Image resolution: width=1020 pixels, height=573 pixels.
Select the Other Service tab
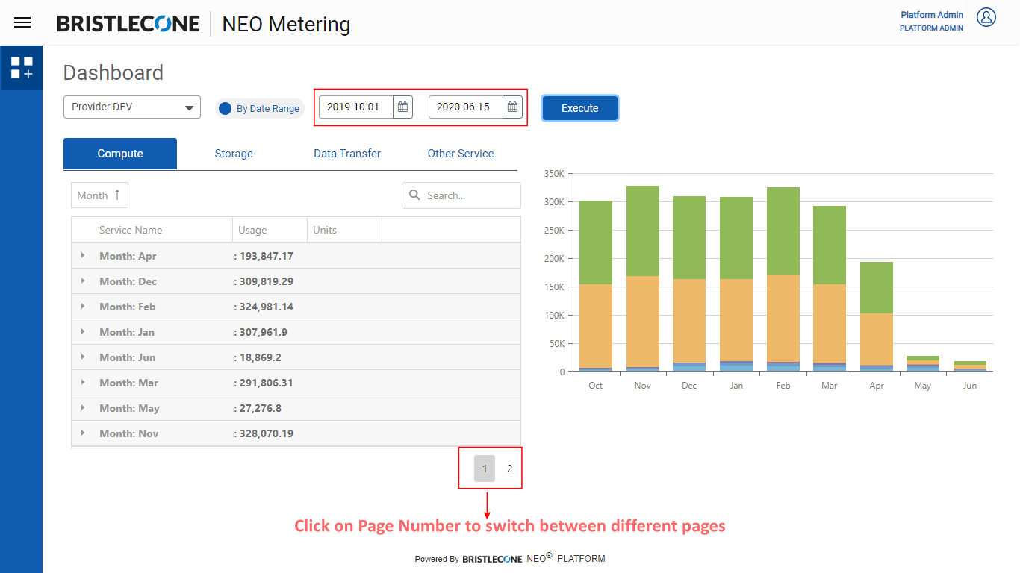tap(461, 154)
